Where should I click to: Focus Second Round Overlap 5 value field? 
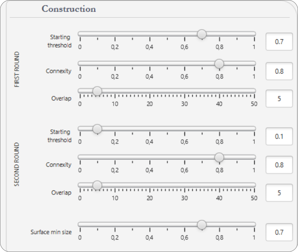click(x=279, y=193)
